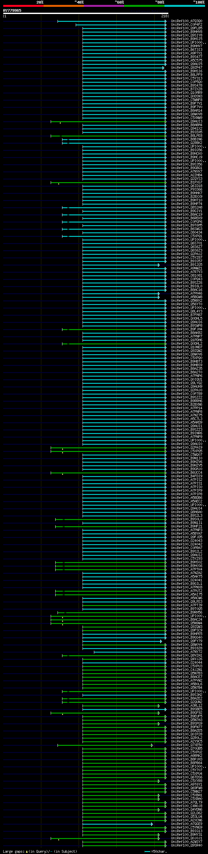Select label UniRef100_Q10MR9
Screen dimensions: 208x854
point(187,93)
